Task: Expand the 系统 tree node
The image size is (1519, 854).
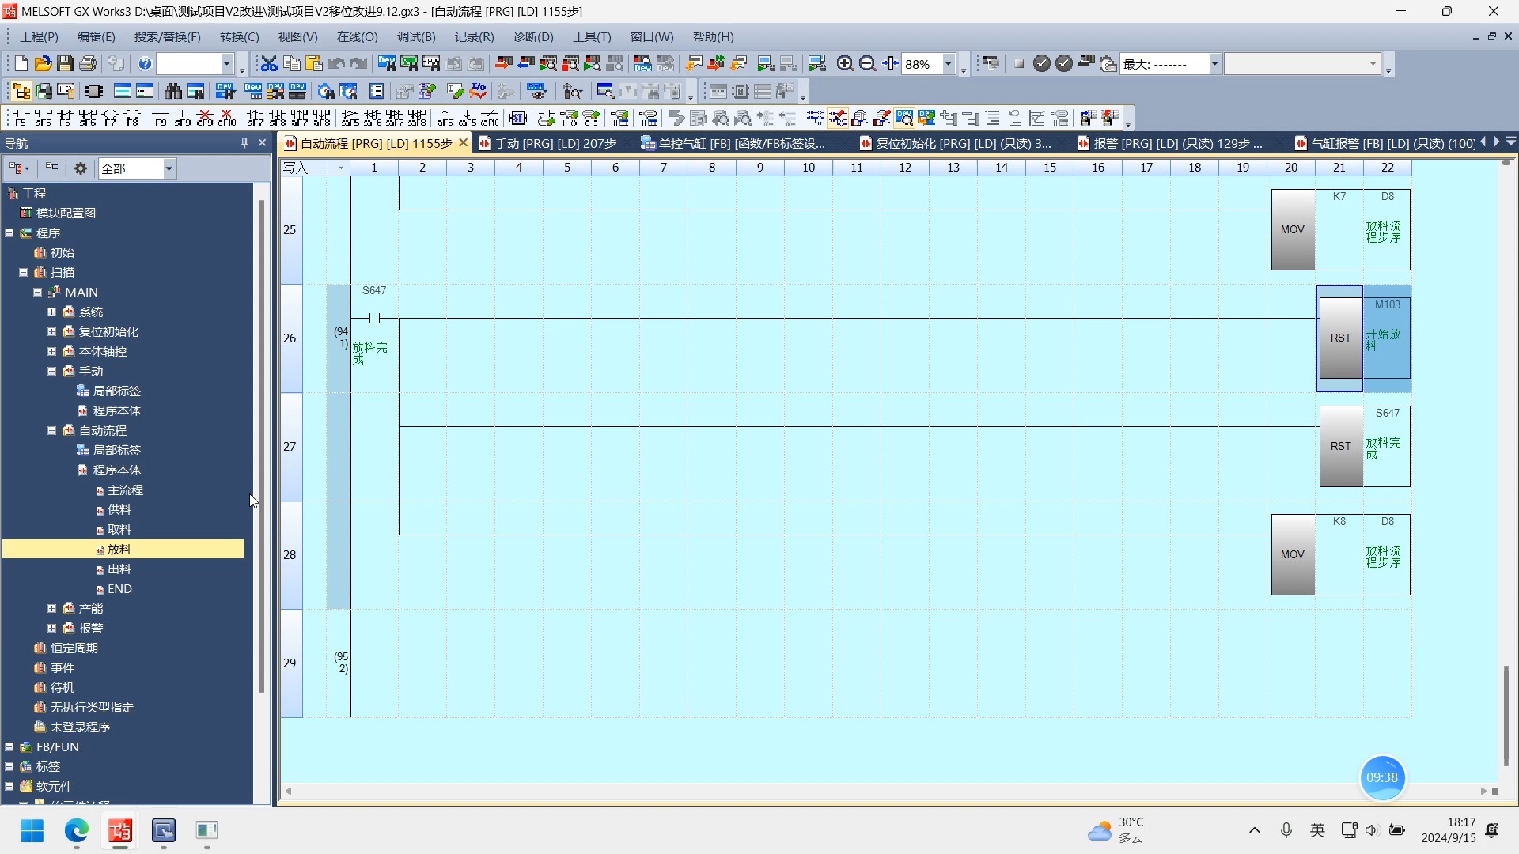Action: (52, 312)
